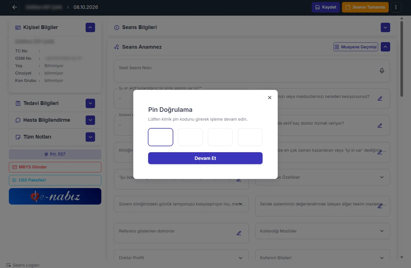Click the microphone icon in Sesli Seans Notu
This screenshot has width=411, height=268.
[x=382, y=71]
